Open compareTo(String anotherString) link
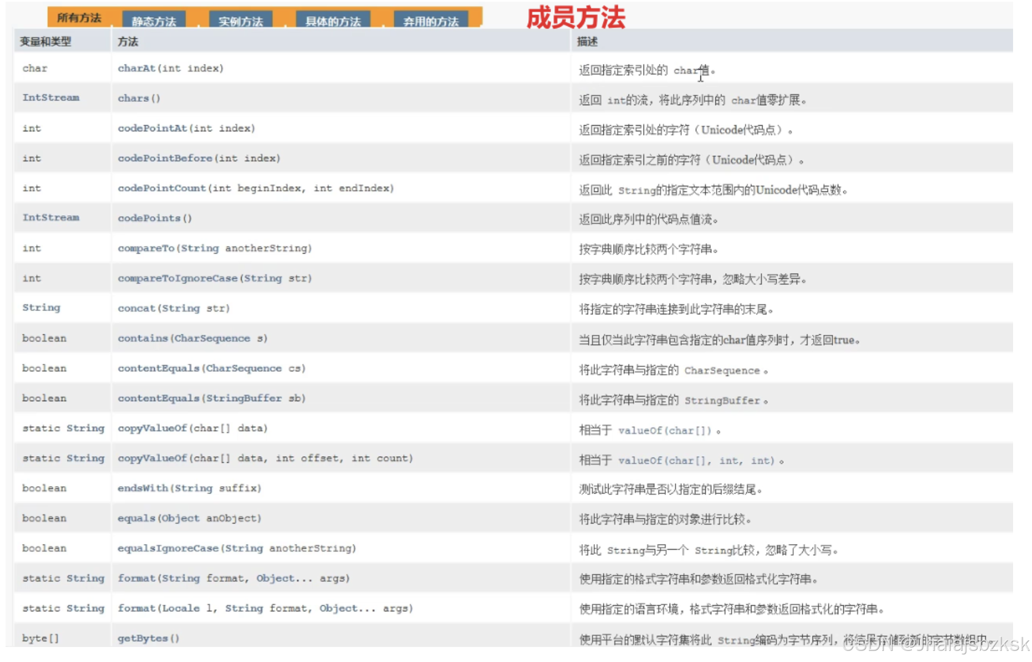1032x662 pixels. [x=214, y=249]
